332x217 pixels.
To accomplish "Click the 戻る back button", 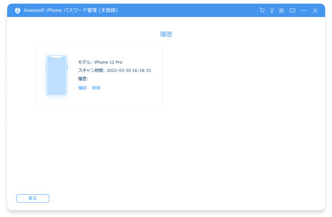I will coord(33,198).
